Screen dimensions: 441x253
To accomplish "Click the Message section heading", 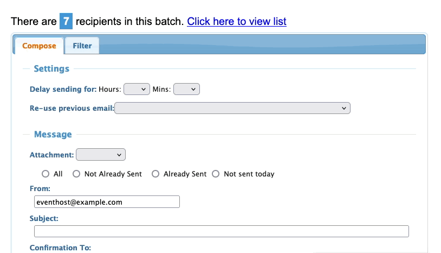I will pyautogui.click(x=53, y=134).
